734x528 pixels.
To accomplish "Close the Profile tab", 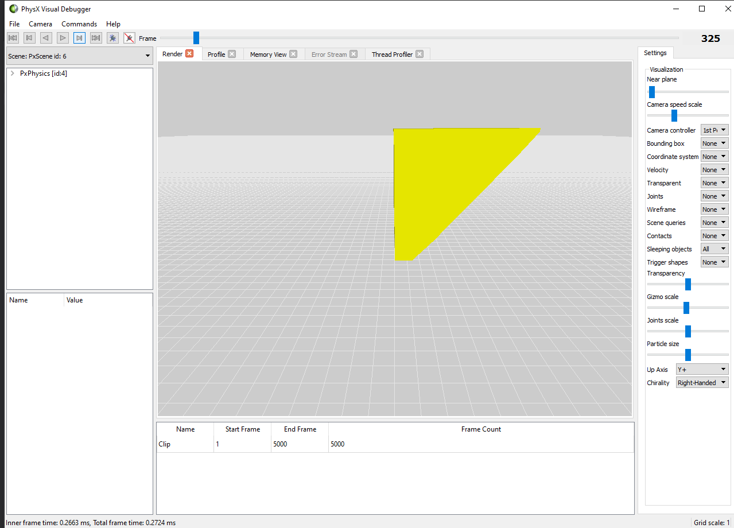I will tap(232, 54).
